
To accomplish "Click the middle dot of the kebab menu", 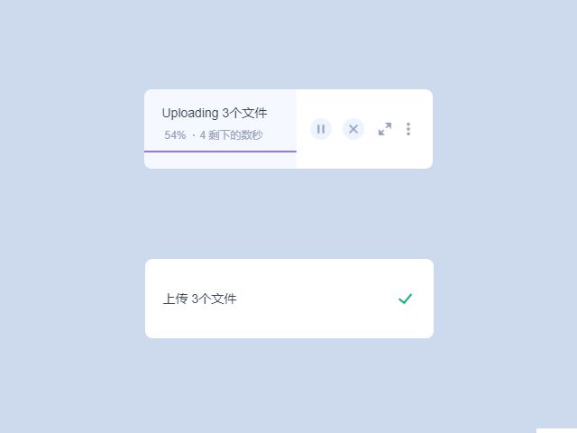I will coord(408,129).
